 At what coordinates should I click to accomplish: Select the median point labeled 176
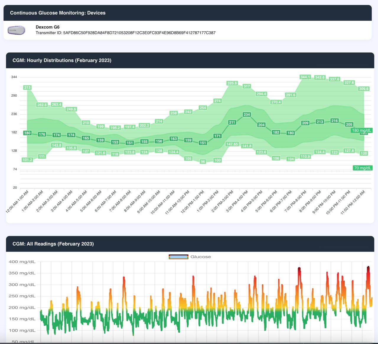point(42,134)
